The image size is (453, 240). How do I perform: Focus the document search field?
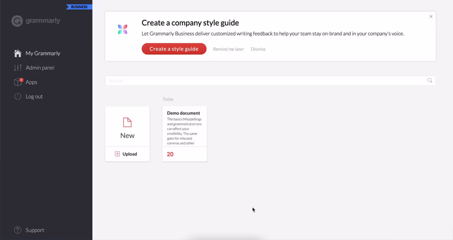click(x=270, y=81)
